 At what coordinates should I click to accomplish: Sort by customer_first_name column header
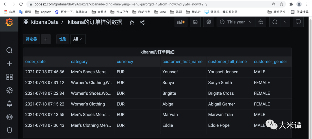tap(183, 62)
